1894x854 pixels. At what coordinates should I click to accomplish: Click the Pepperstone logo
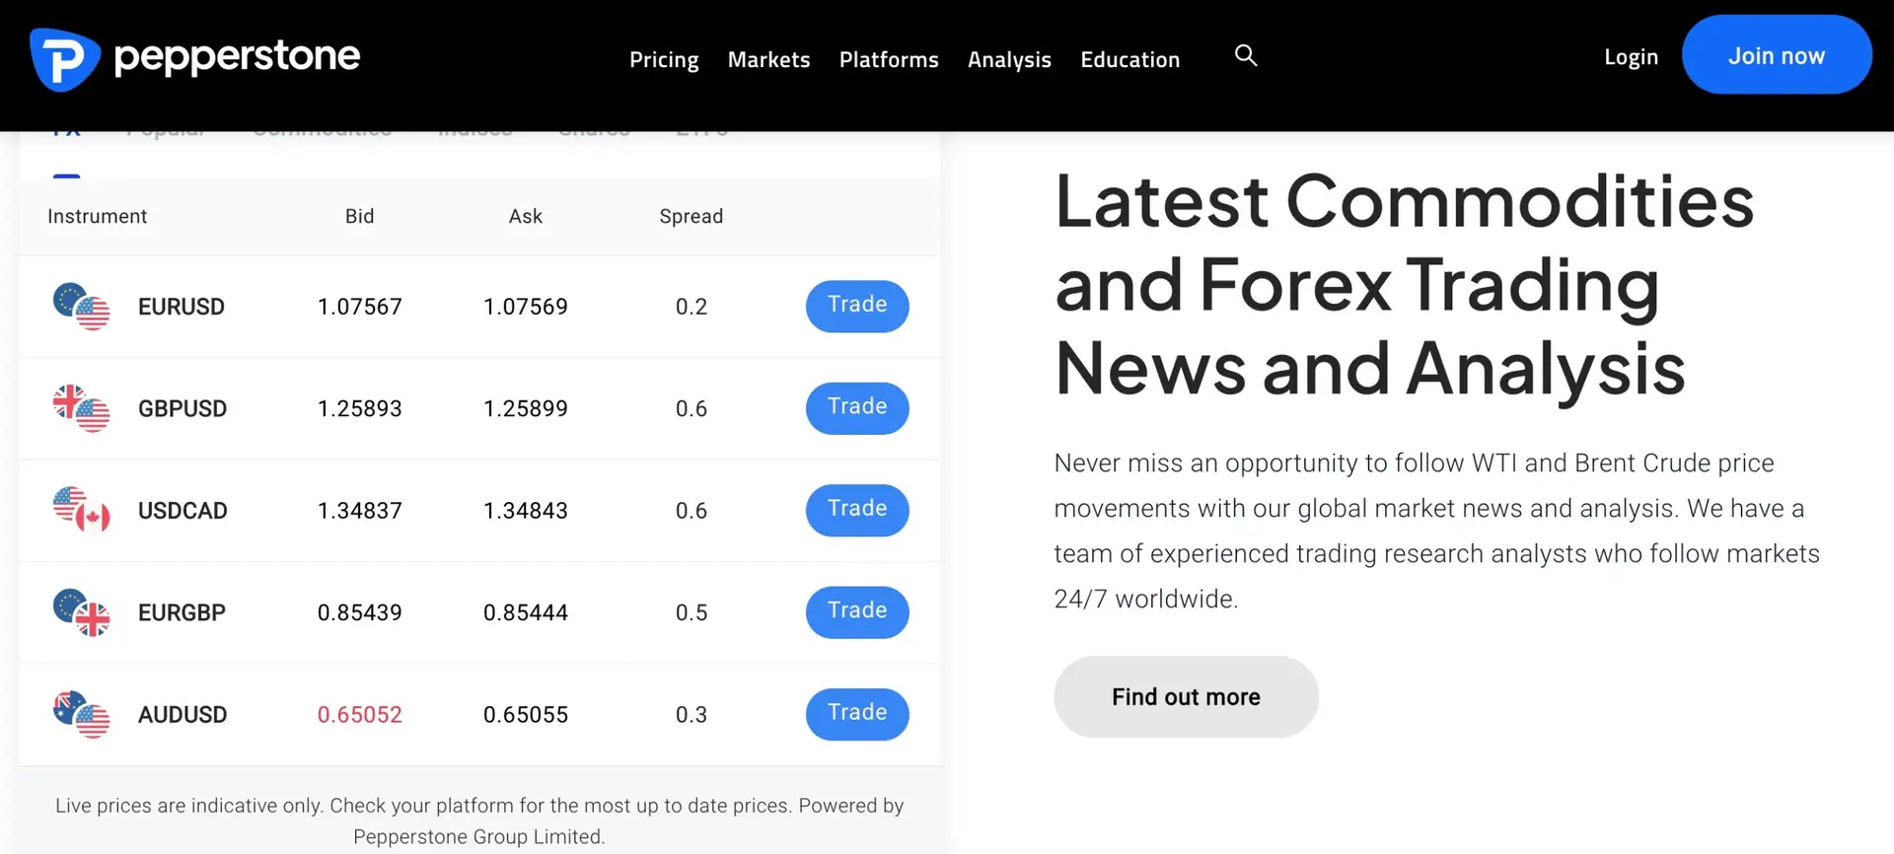click(x=195, y=58)
